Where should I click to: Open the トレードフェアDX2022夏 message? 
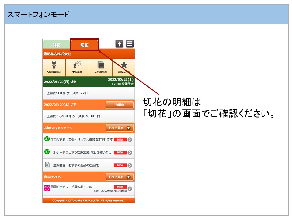tap(82, 152)
